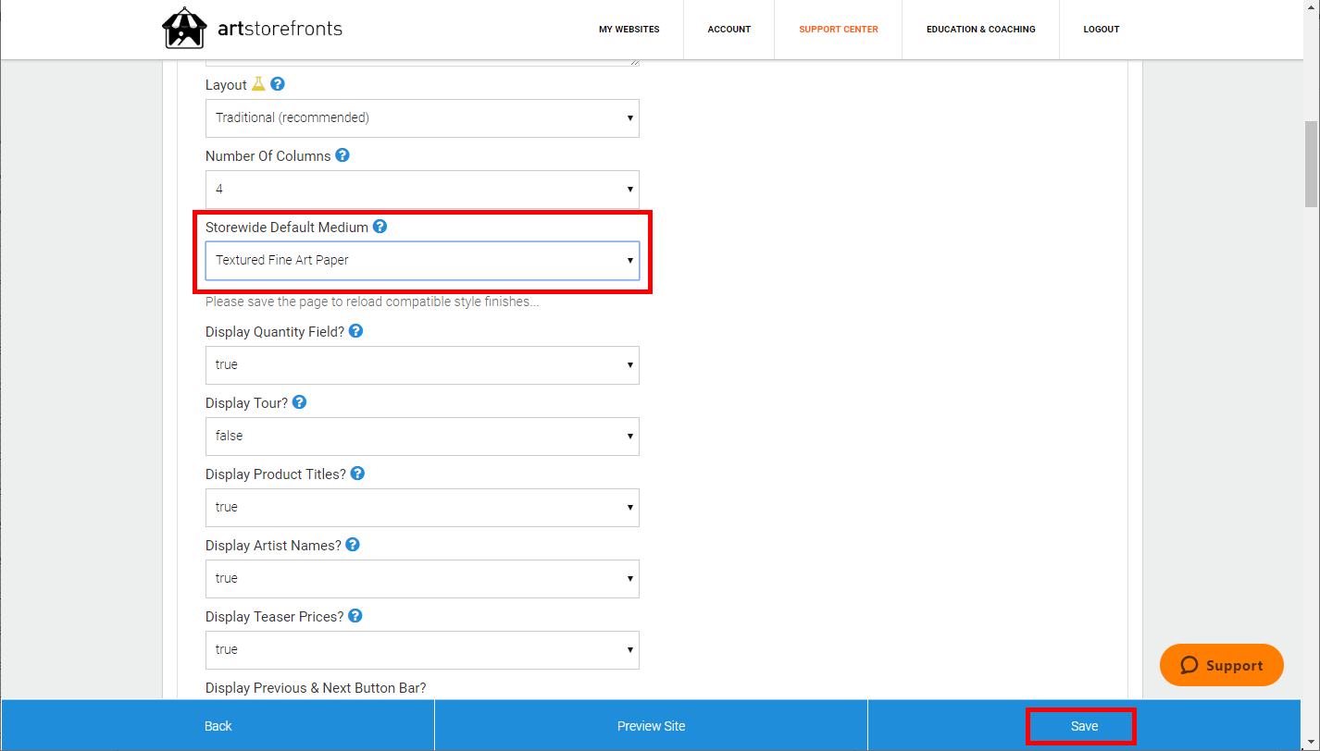Go to My Websites

(x=629, y=30)
